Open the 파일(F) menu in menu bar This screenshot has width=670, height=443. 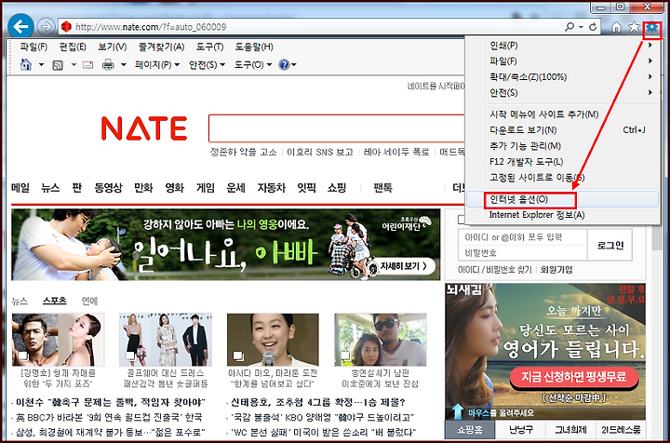click(33, 47)
